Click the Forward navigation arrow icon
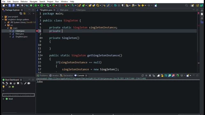Screen dimensions: 205x115 [149, 5]
